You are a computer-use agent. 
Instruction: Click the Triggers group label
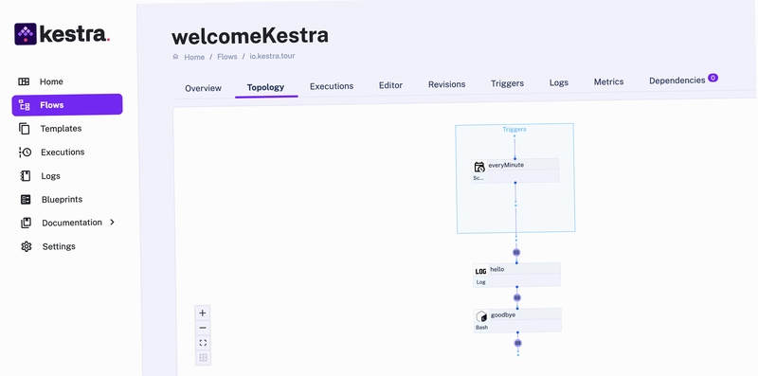click(x=514, y=130)
